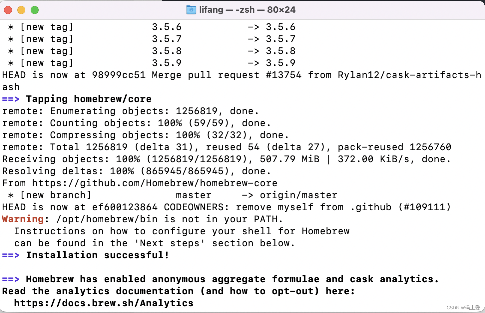Click the '/opt/homebrew/bin' path text

point(107,219)
